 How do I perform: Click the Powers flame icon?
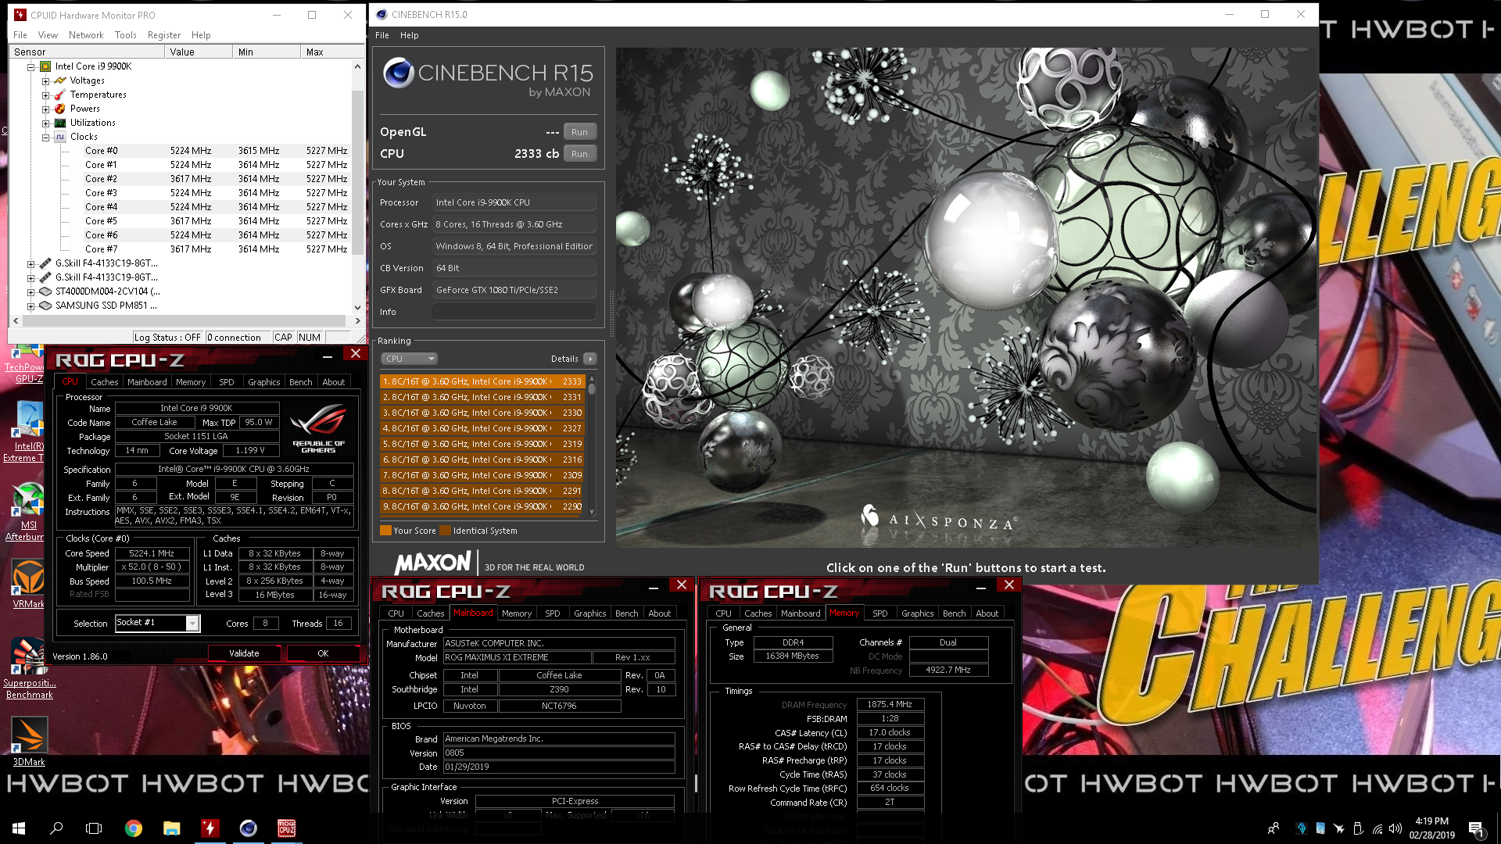pyautogui.click(x=60, y=109)
